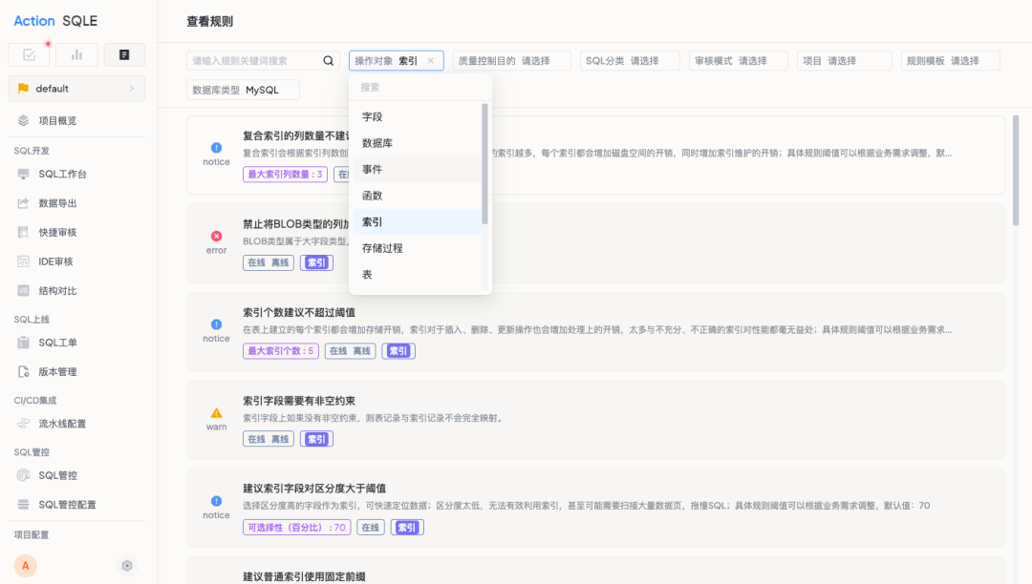Open the bar chart statistics icon

[x=77, y=54]
